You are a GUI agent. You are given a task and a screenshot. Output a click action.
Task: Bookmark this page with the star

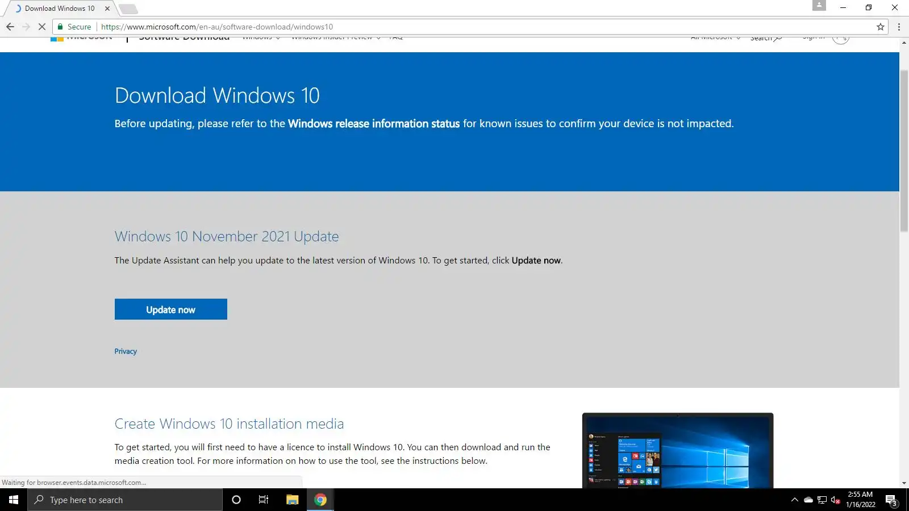click(881, 27)
